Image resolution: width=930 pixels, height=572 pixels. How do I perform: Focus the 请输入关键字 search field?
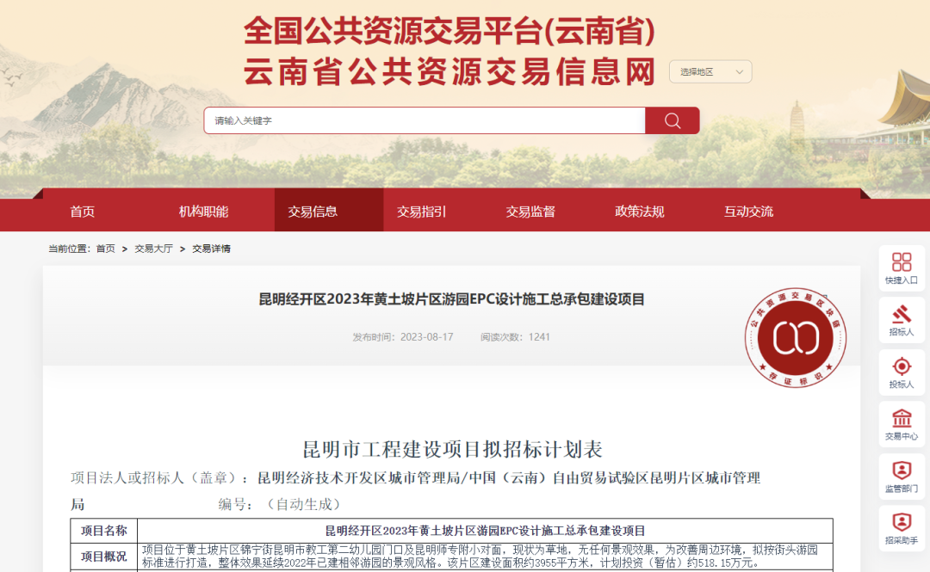(x=424, y=120)
